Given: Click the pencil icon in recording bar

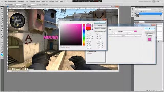Looking at the screenshot, I should (x=93, y=1).
